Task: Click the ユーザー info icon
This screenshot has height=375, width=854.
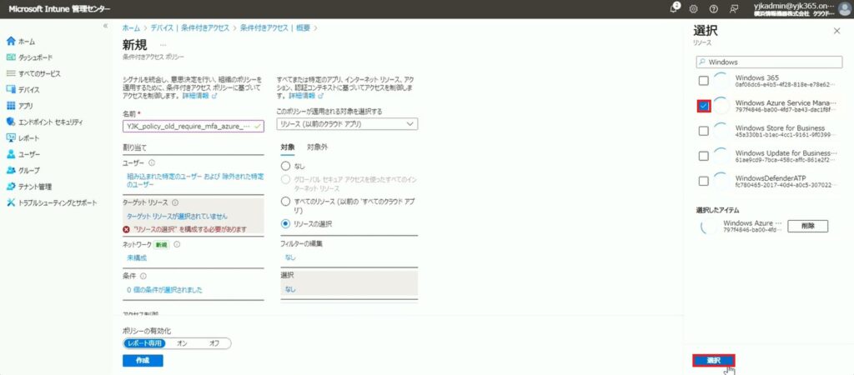Action: pos(152,162)
